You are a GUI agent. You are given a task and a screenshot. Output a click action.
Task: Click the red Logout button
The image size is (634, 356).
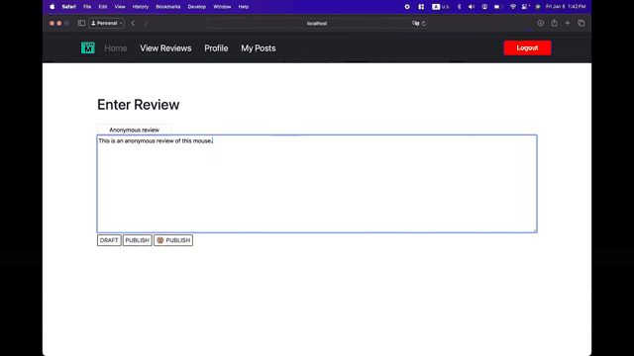(527, 47)
